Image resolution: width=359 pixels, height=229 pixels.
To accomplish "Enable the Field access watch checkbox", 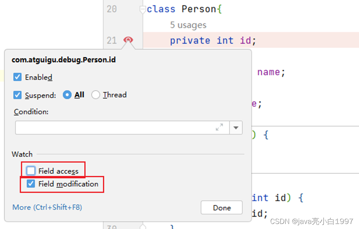I will click(x=31, y=171).
